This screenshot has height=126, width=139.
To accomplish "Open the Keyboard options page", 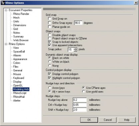I will [19, 78].
